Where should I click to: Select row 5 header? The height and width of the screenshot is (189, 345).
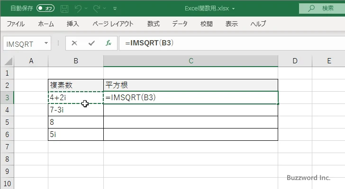pyautogui.click(x=7, y=122)
